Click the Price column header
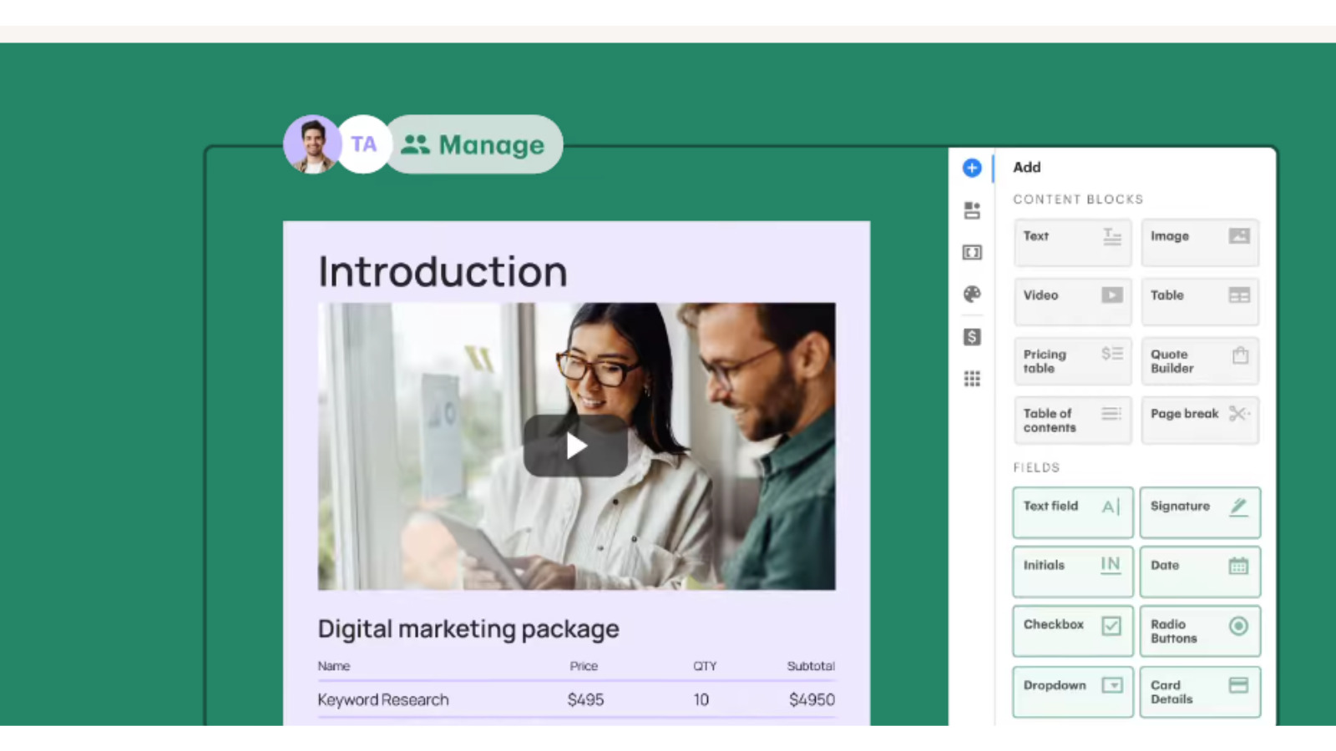Image resolution: width=1336 pixels, height=751 pixels. tap(584, 666)
